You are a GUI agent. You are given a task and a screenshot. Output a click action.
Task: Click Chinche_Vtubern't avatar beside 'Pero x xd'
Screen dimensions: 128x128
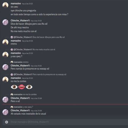pos(5,100)
